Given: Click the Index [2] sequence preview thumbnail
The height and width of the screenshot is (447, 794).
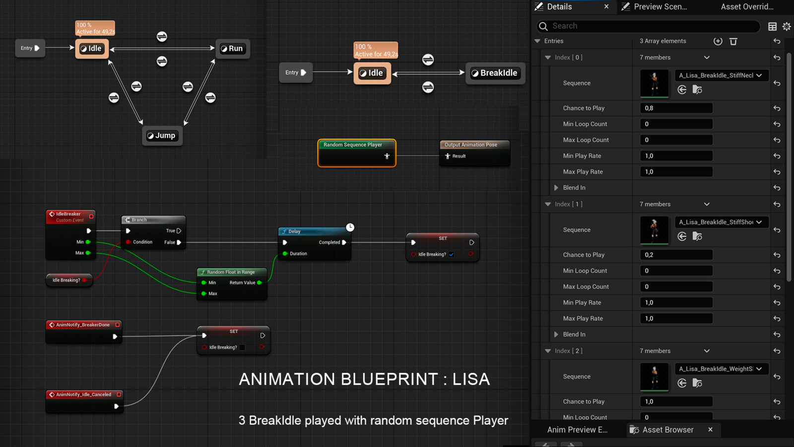Looking at the screenshot, I should [654, 376].
